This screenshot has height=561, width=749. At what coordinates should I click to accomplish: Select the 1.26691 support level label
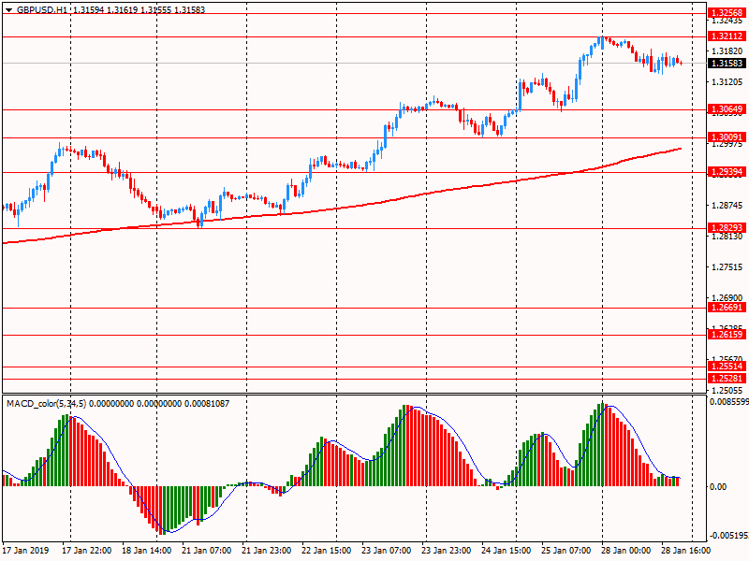pos(727,308)
